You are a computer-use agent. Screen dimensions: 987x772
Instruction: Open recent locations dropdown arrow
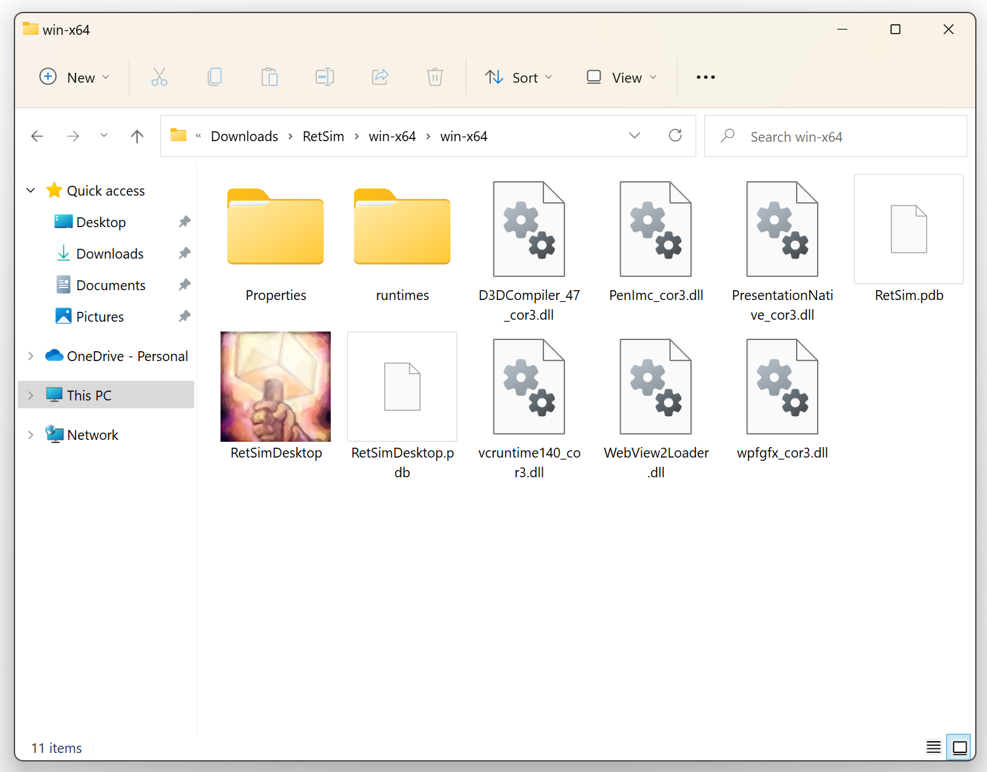pos(104,136)
